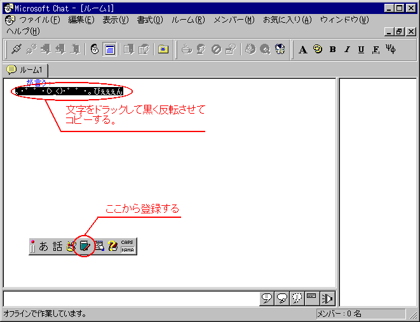This screenshot has height=322, width=420.
Task: Open the ルーム(R) menu
Action: click(x=188, y=20)
